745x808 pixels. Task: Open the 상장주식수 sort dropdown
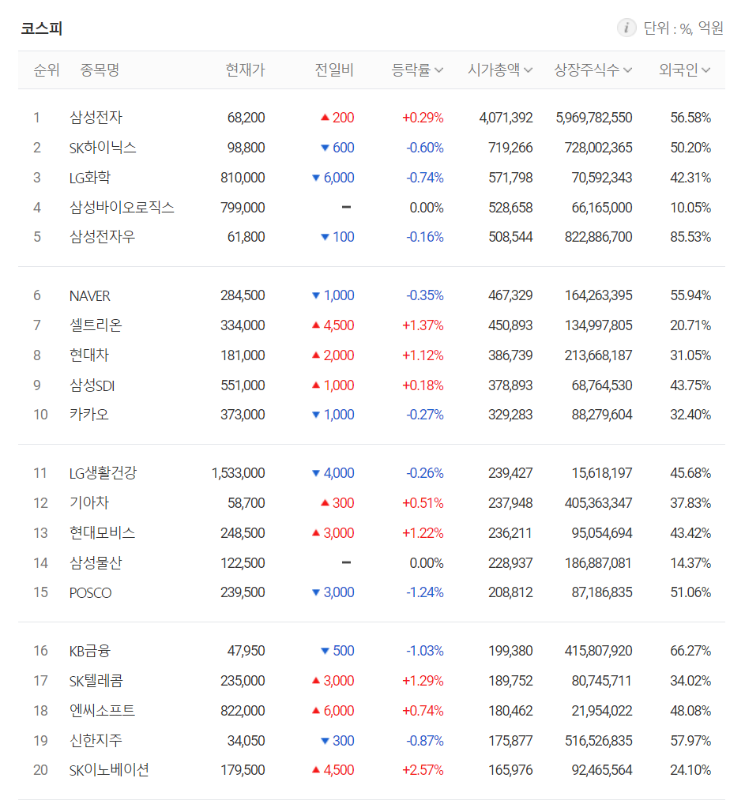click(x=593, y=70)
